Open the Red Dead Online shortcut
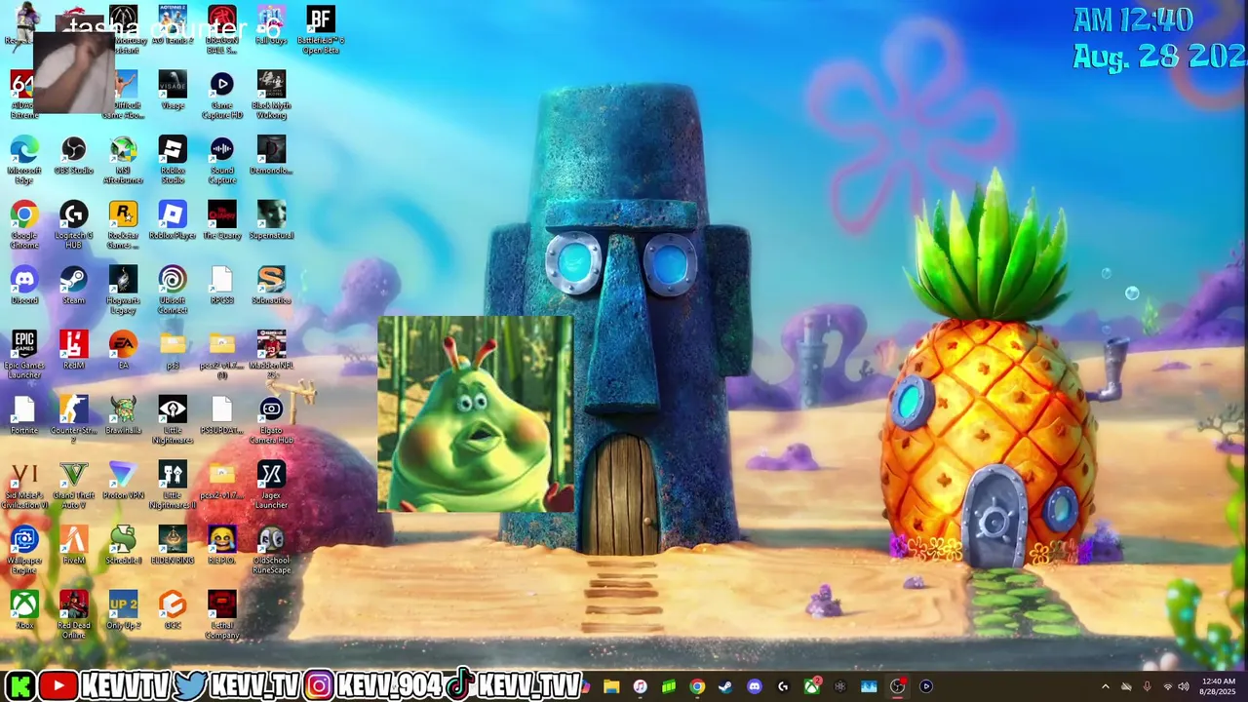 74,614
